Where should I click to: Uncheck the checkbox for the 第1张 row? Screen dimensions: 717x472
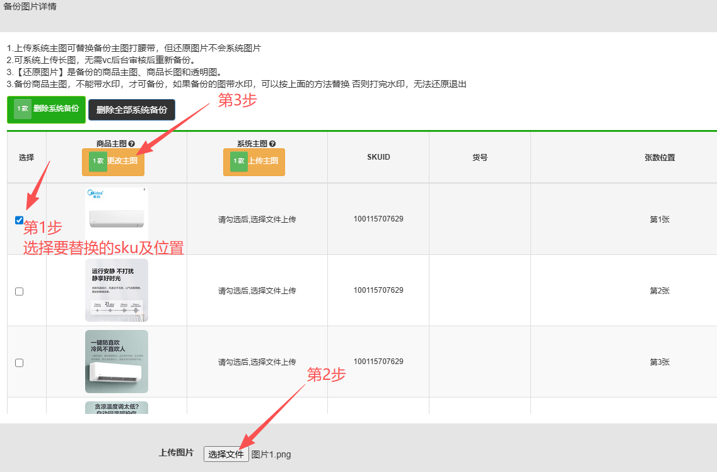19,220
